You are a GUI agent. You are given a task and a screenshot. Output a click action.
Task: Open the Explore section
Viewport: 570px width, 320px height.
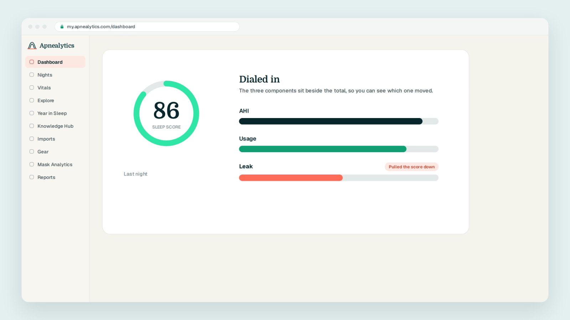[x=55, y=100]
